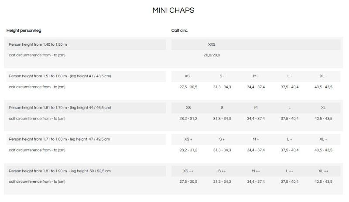Click the L + size label
The height and width of the screenshot is (202, 349).
(x=290, y=139)
